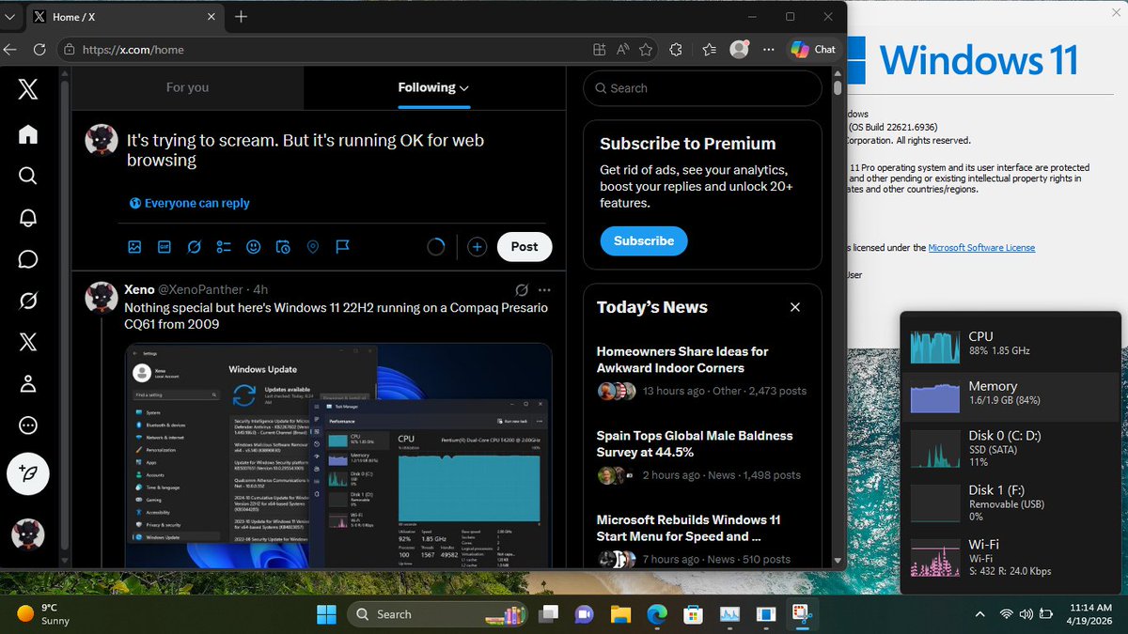The image size is (1128, 634).
Task: Add page to favorites star icon
Action: click(646, 50)
